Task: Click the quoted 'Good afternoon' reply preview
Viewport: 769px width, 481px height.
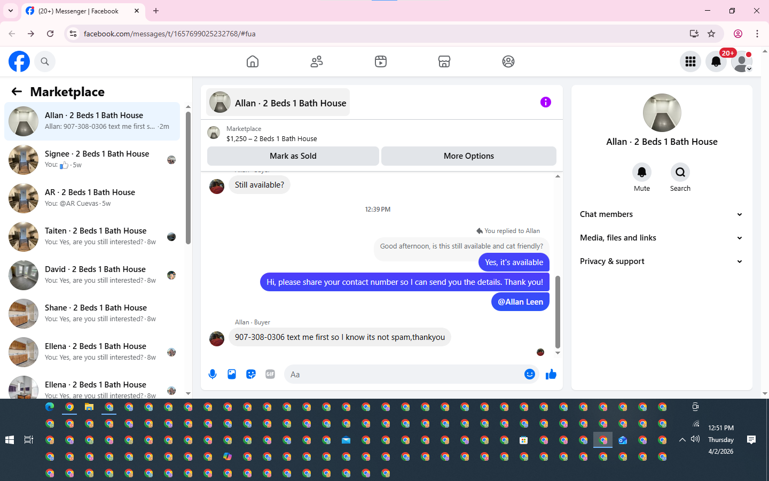Action: (x=461, y=246)
